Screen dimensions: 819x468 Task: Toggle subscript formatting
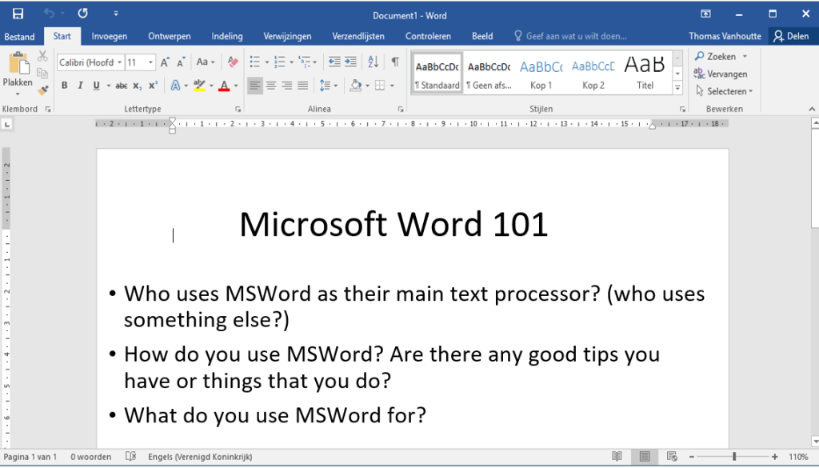[138, 85]
